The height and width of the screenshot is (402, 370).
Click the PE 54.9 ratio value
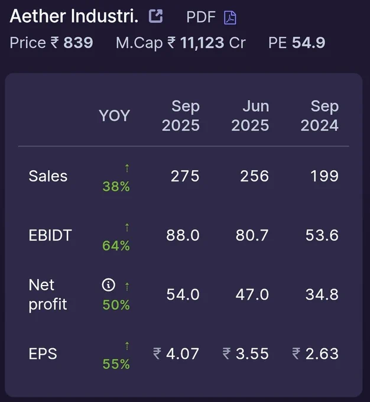(x=297, y=43)
